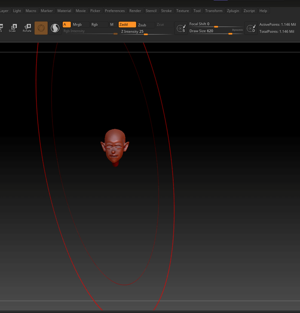
Task: Open the Material menu
Action: (x=64, y=11)
